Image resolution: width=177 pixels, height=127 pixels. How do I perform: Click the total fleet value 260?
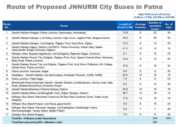[x=155, y=122]
